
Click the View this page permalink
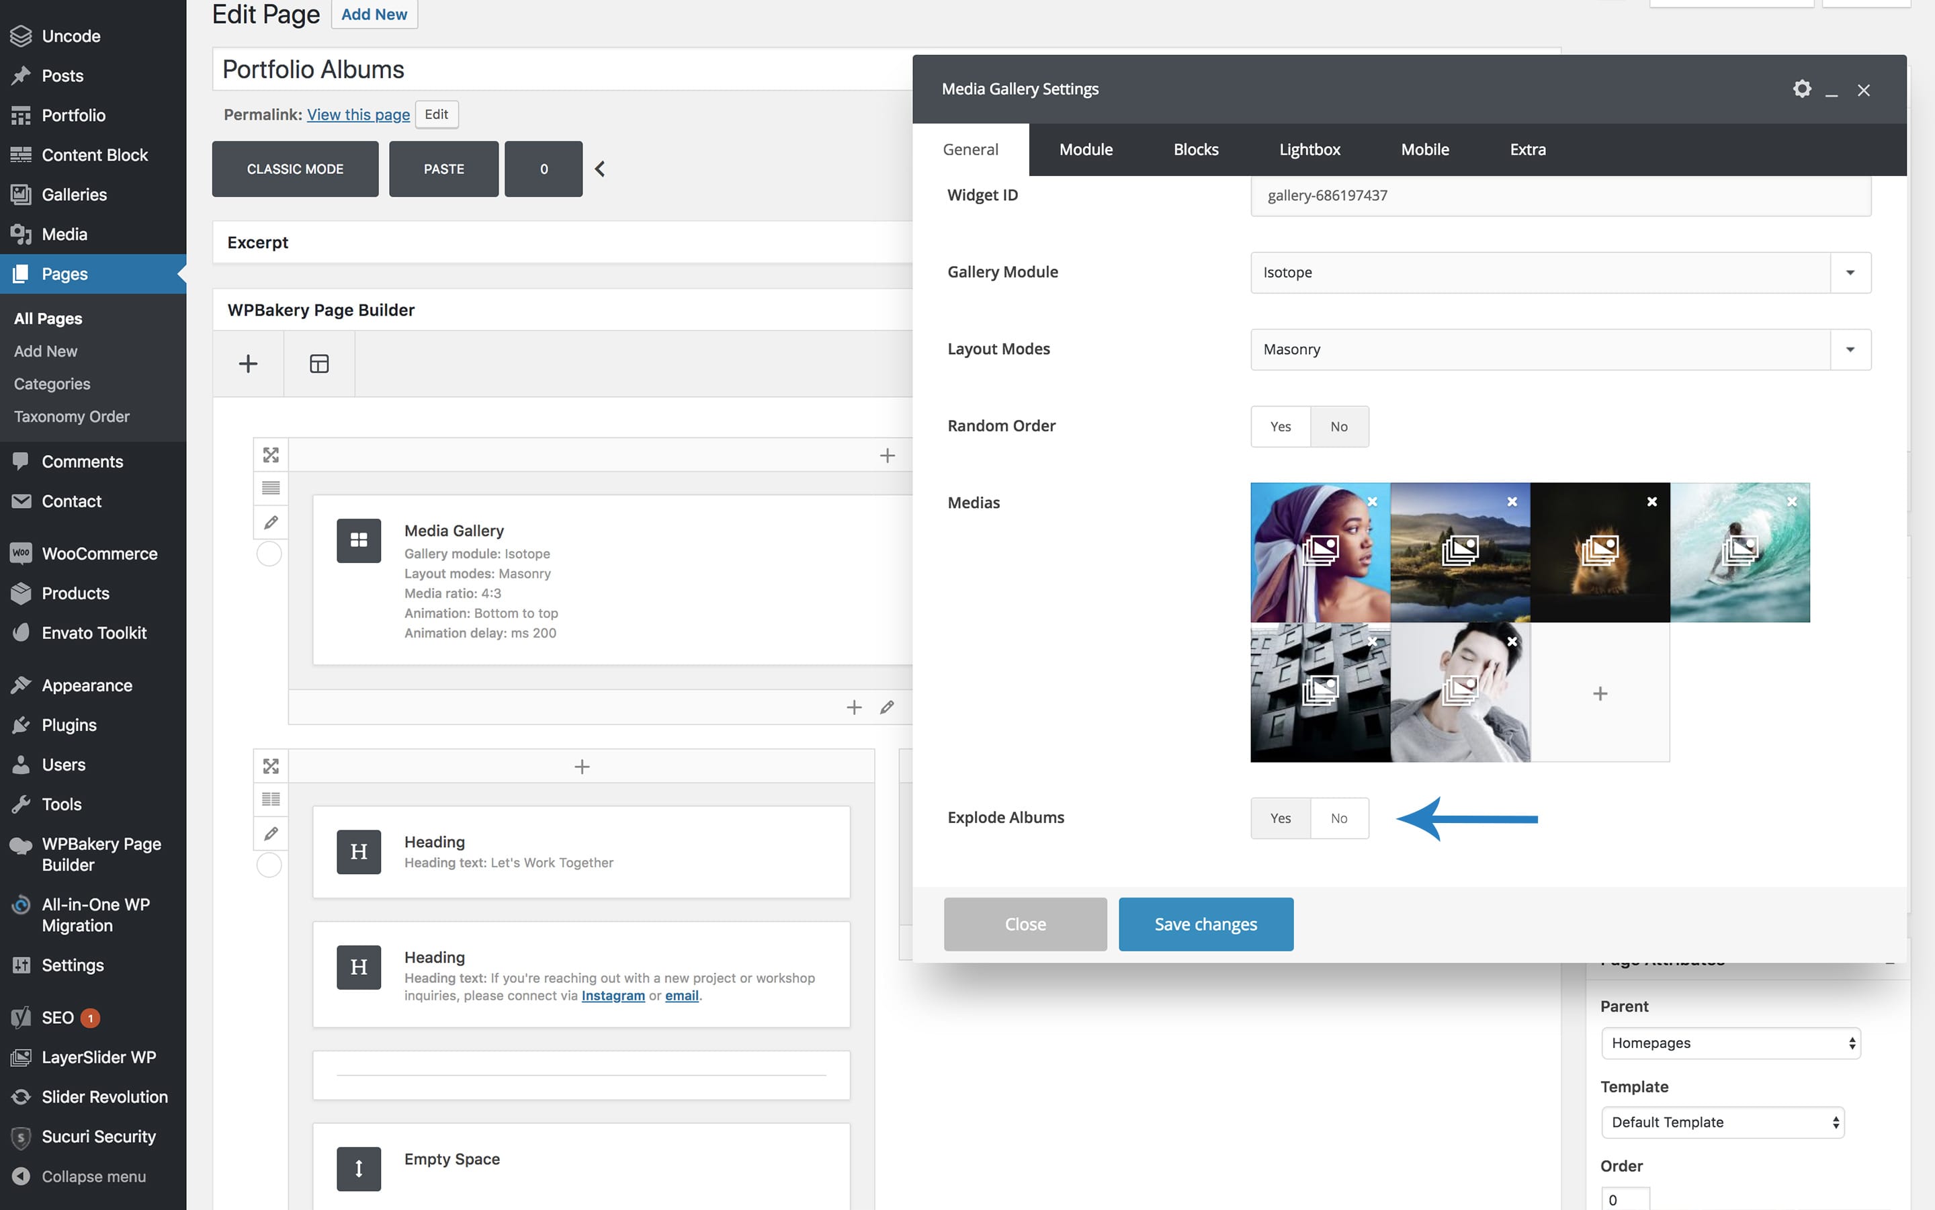357,114
